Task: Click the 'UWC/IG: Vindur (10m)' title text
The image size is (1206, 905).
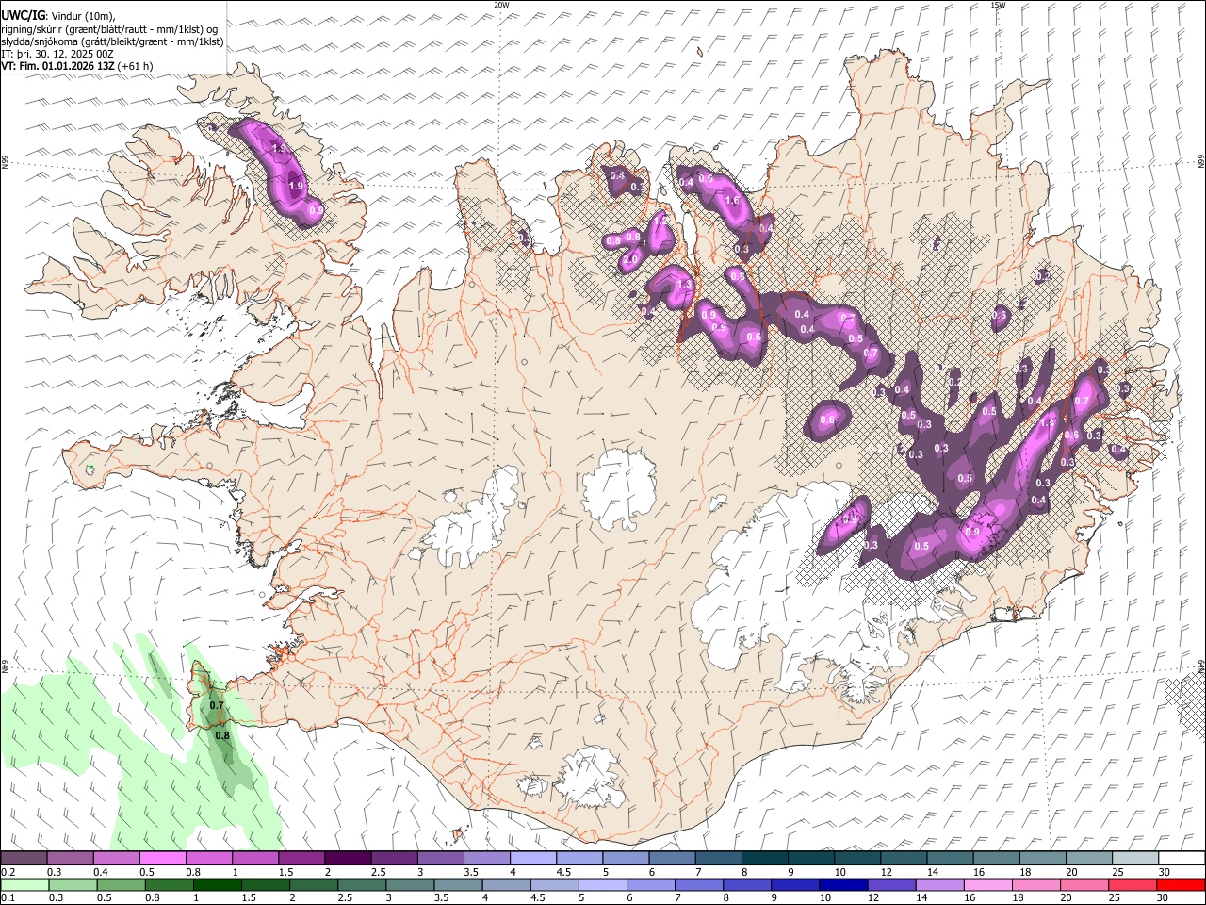Action: (x=58, y=16)
